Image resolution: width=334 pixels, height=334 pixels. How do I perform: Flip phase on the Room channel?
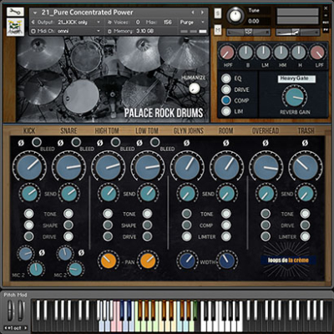(x=226, y=143)
